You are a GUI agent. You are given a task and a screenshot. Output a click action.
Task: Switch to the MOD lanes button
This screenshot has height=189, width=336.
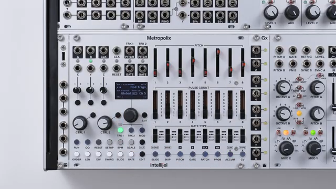pyautogui.click(x=142, y=130)
